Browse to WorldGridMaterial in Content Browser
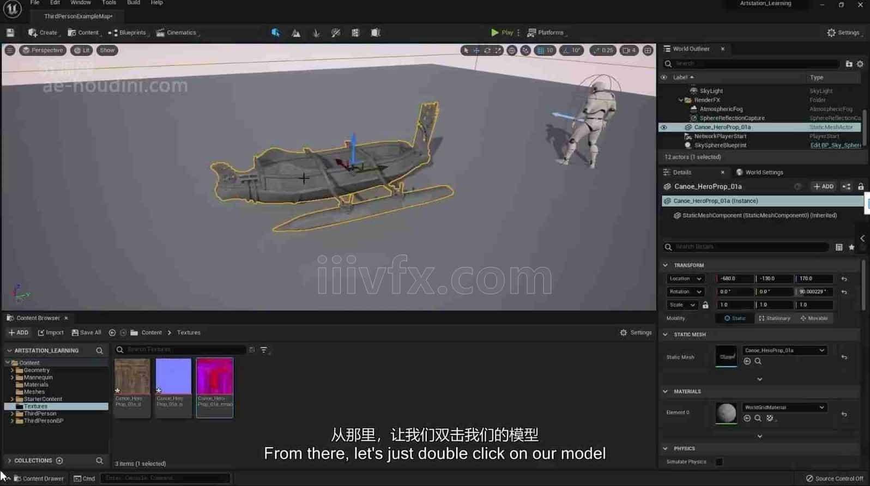870x486 pixels. point(758,418)
